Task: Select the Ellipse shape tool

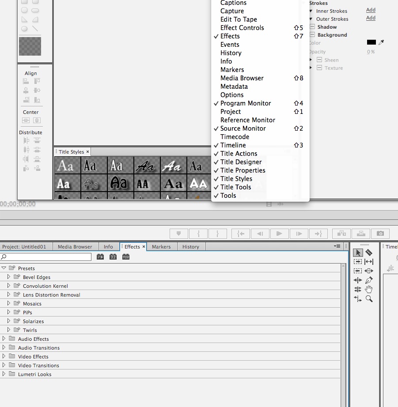Action: click(24, 29)
